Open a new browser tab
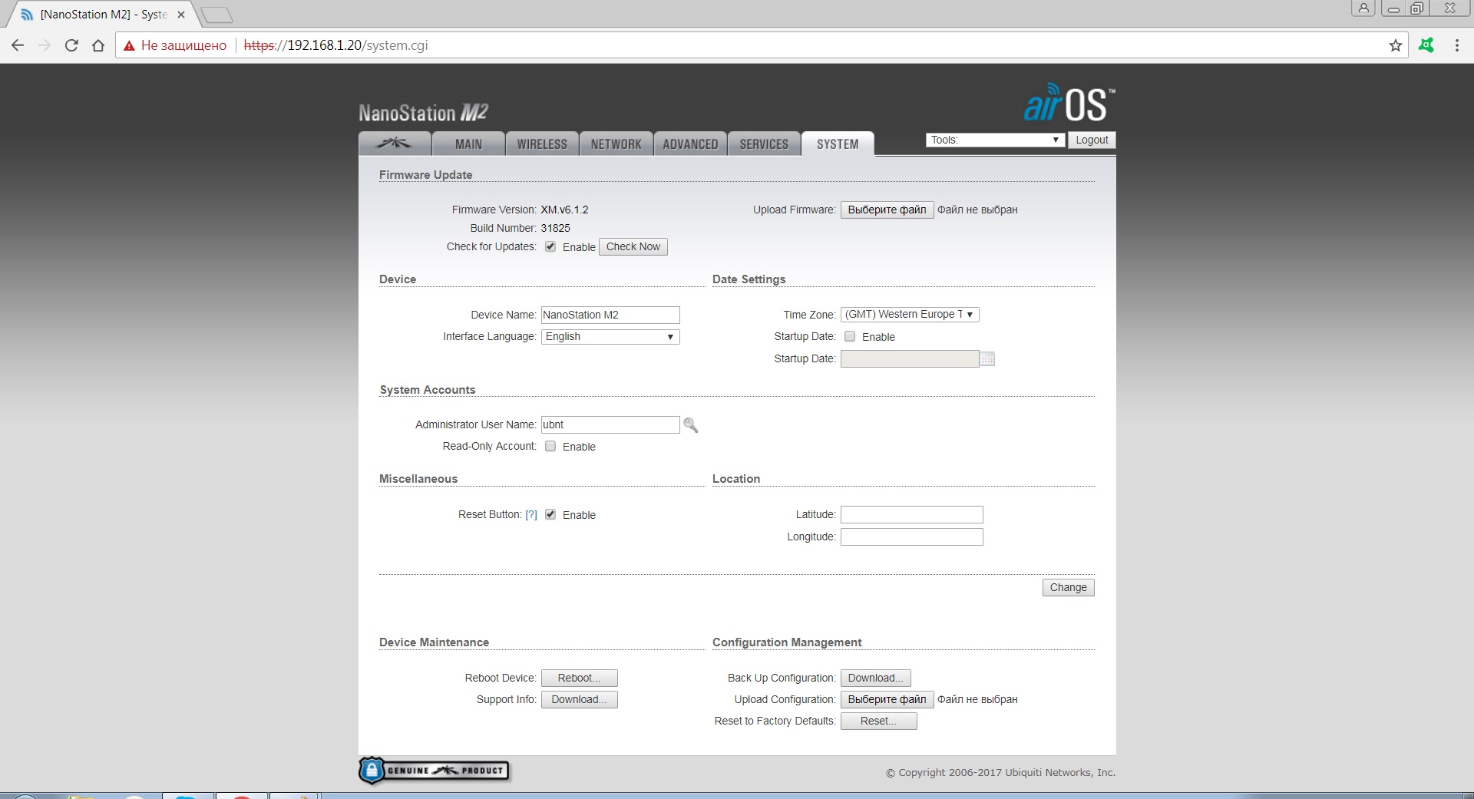 tap(216, 15)
